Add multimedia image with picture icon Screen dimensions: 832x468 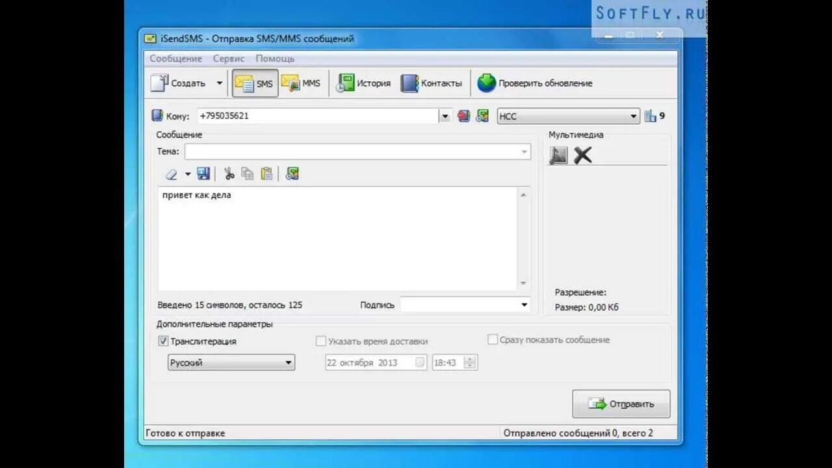[558, 155]
